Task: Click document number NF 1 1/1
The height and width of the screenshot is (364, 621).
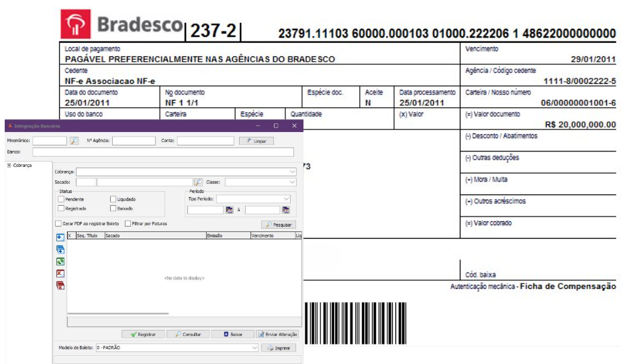Action: tap(182, 103)
